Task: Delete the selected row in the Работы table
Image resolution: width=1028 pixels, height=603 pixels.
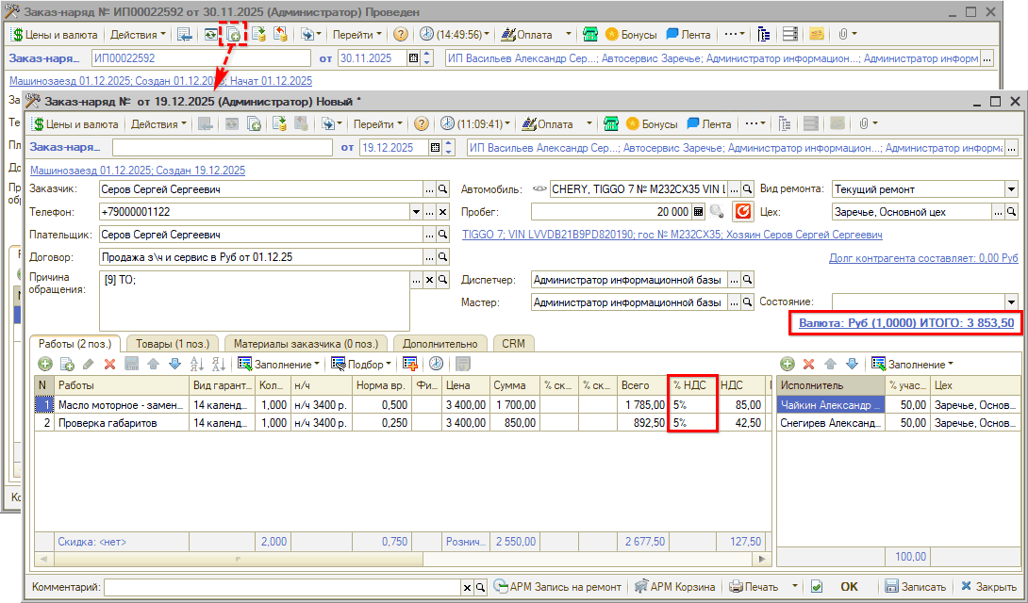Action: (x=109, y=364)
